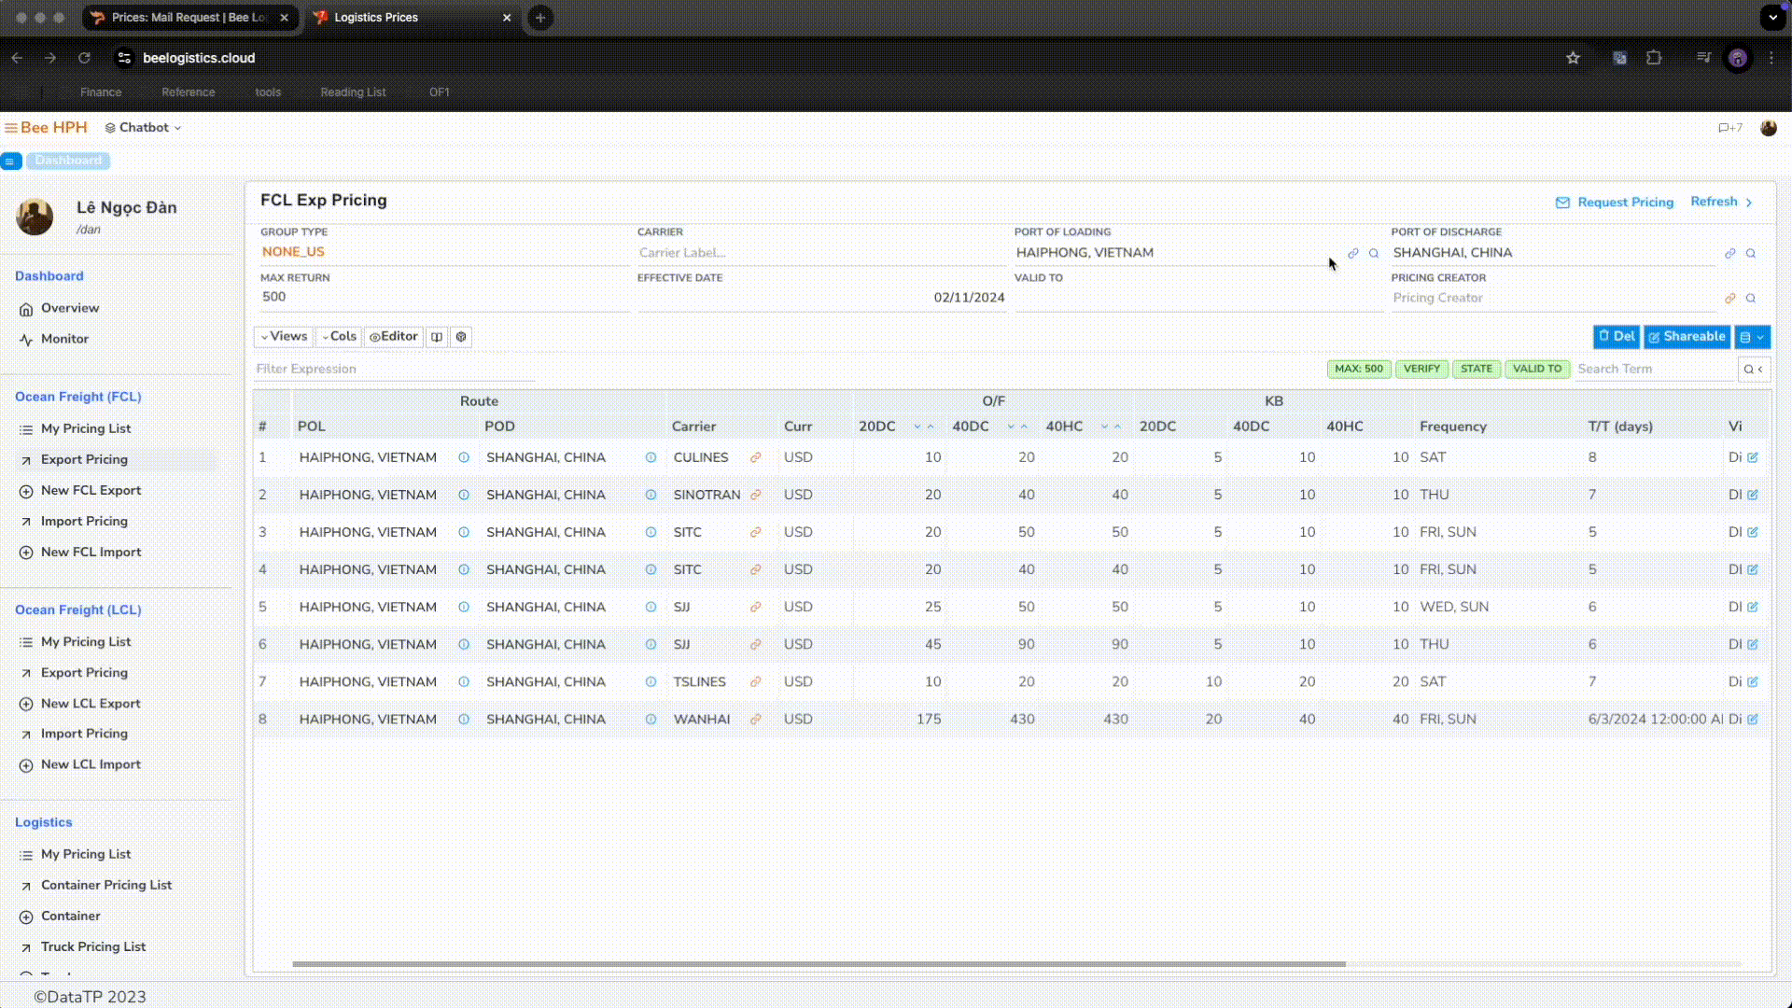Viewport: 1792px width, 1008px height.
Task: Click the package icon next to book icon
Action: click(x=461, y=337)
